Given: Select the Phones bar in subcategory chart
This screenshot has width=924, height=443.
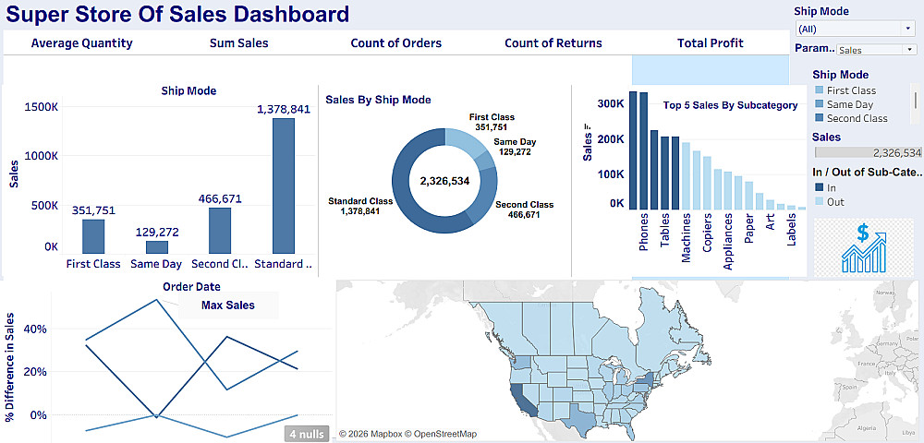Looking at the screenshot, I should click(644, 150).
